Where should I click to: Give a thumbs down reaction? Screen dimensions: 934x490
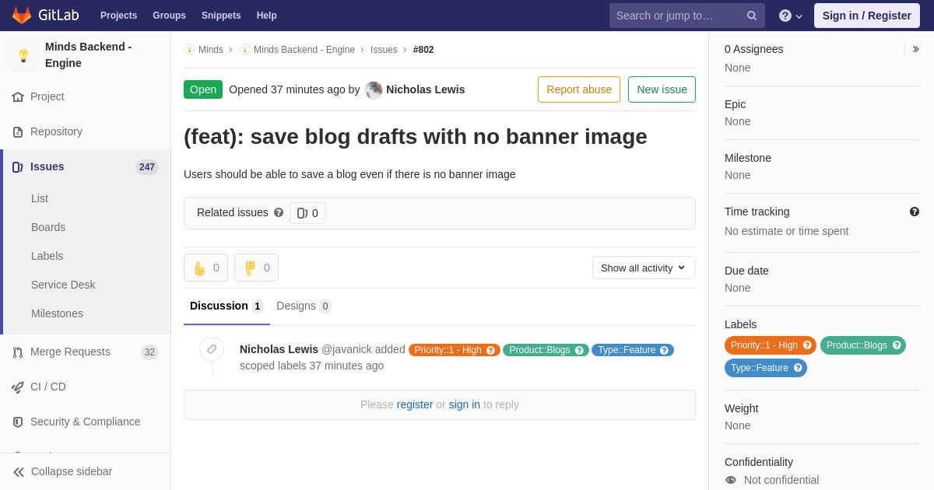point(256,268)
